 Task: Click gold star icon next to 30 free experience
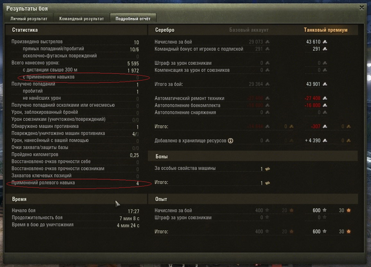pyautogui.click(x=349, y=210)
